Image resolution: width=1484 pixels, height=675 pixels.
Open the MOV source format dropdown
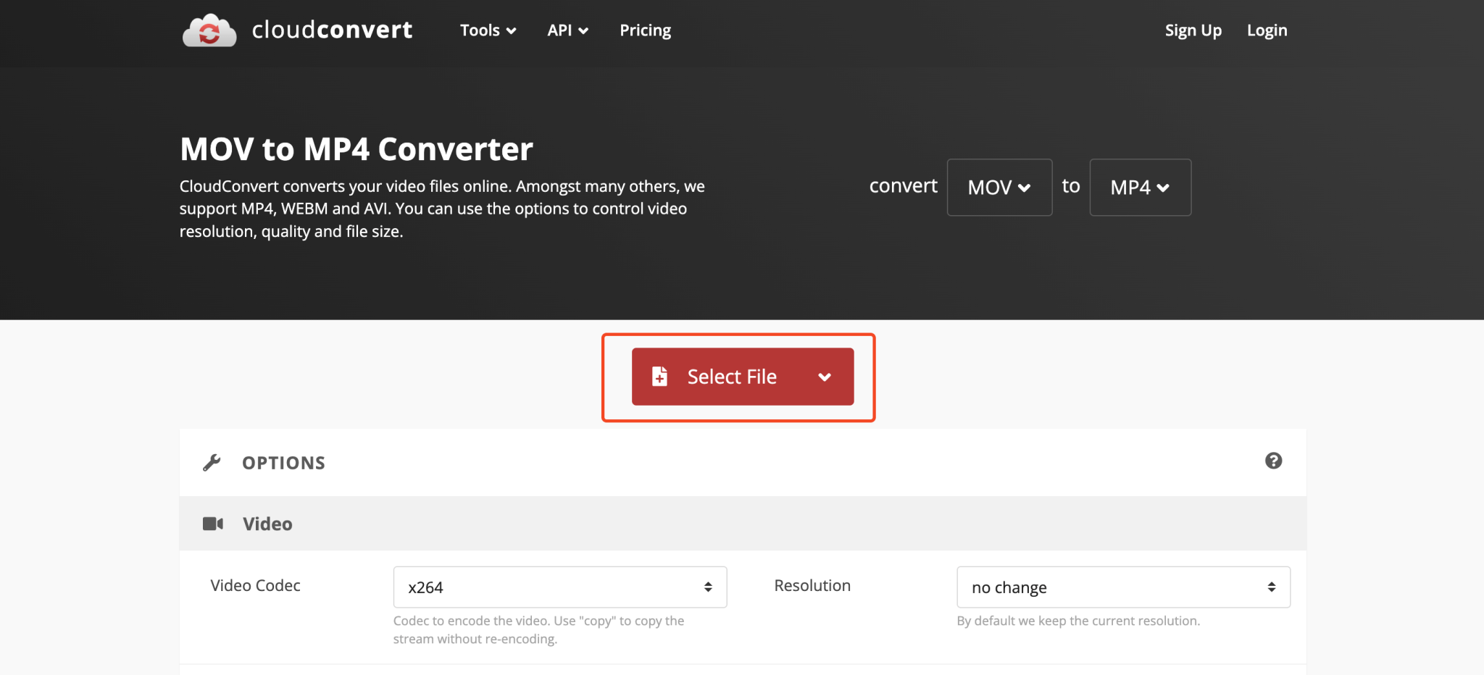click(x=999, y=187)
